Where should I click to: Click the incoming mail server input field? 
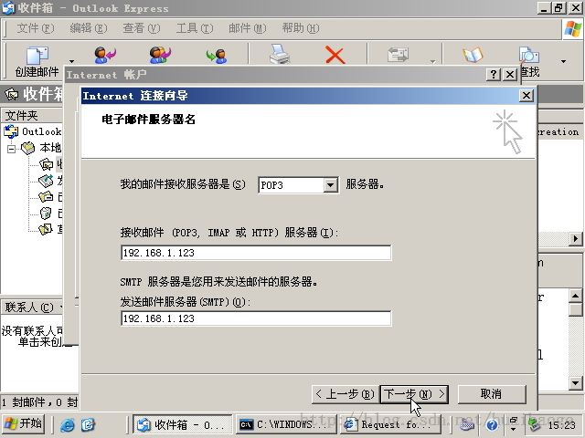point(256,253)
